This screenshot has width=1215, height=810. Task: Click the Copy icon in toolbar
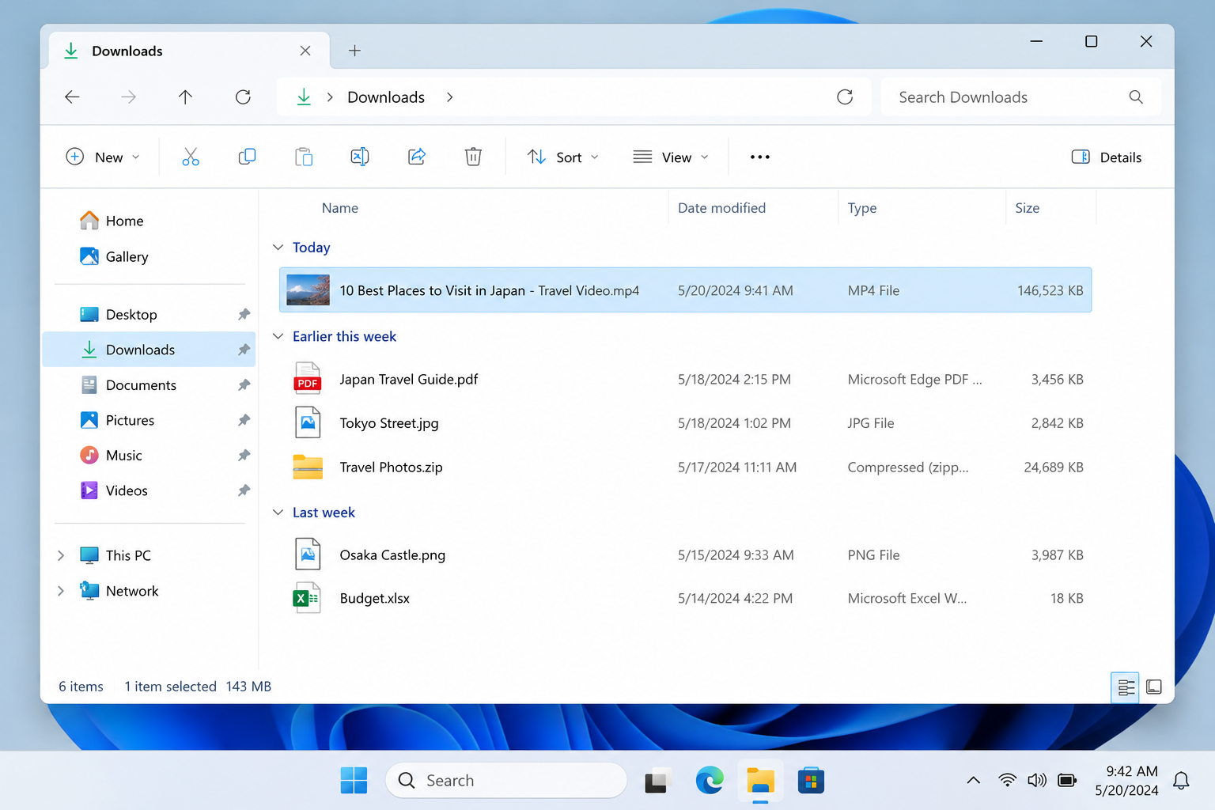247,157
